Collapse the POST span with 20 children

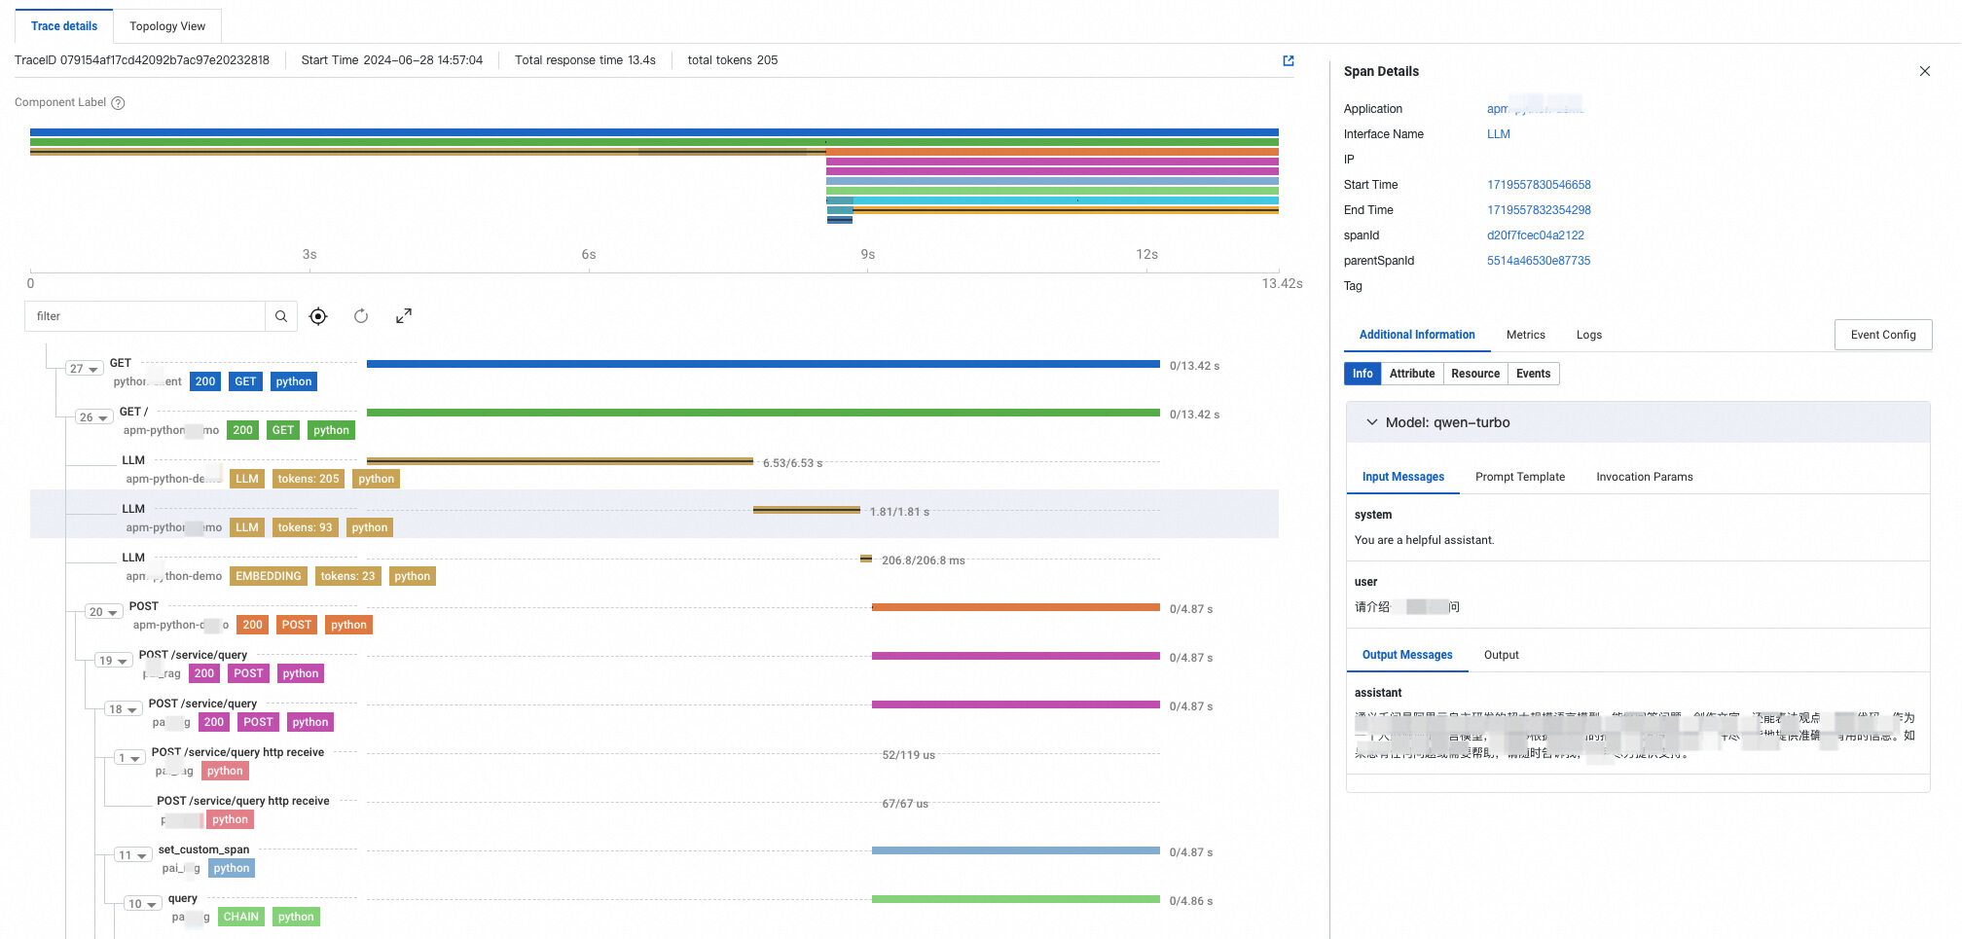[104, 612]
